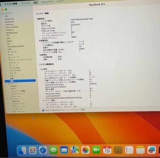Screen dimensions: 160x158
Task: Click ハードウェア in the path bar
Action: [x=72, y=110]
